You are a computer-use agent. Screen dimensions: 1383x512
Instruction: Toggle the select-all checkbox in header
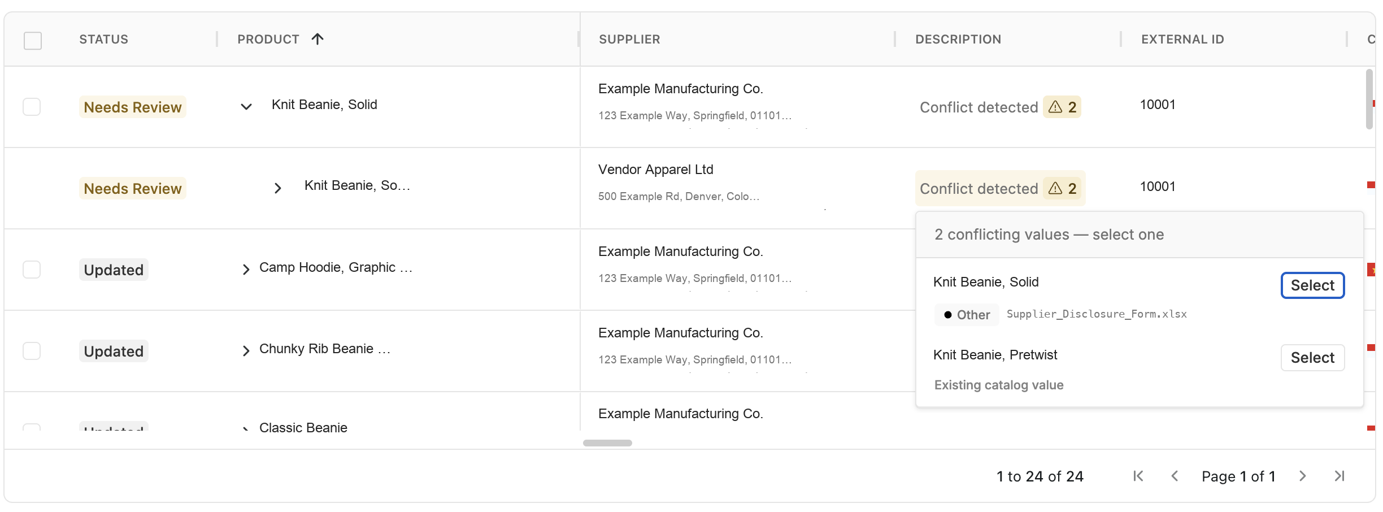point(33,41)
